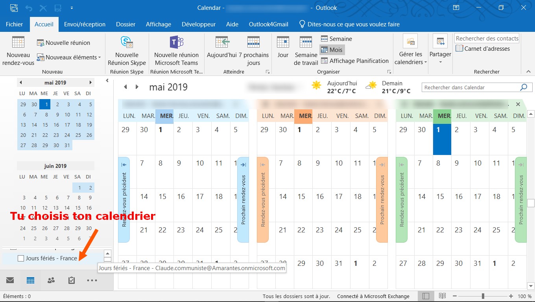Switch to Reading view in status bar

pos(442,296)
